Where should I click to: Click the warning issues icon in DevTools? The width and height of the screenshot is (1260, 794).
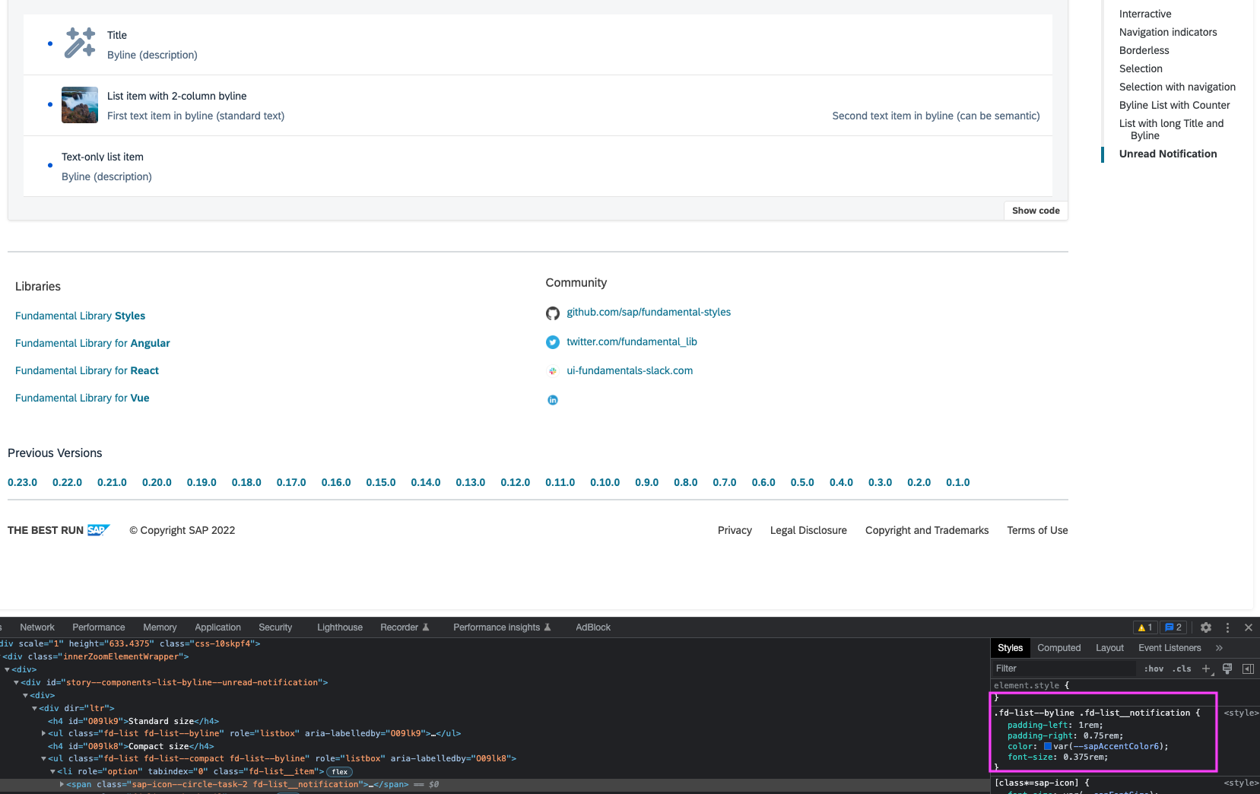(x=1144, y=627)
